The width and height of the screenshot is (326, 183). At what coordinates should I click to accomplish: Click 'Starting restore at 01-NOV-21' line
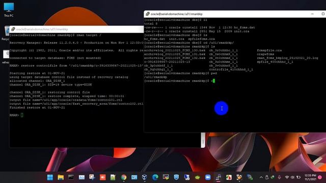pos(37,73)
